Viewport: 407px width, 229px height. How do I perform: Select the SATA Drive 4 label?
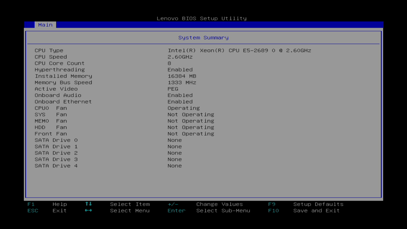point(56,165)
